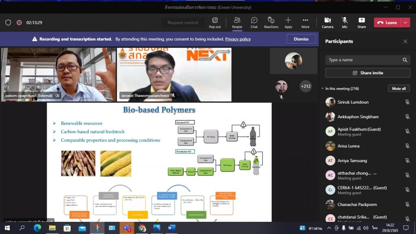The height and width of the screenshot is (234, 416).
Task: Open the Chat panel
Action: click(x=254, y=22)
